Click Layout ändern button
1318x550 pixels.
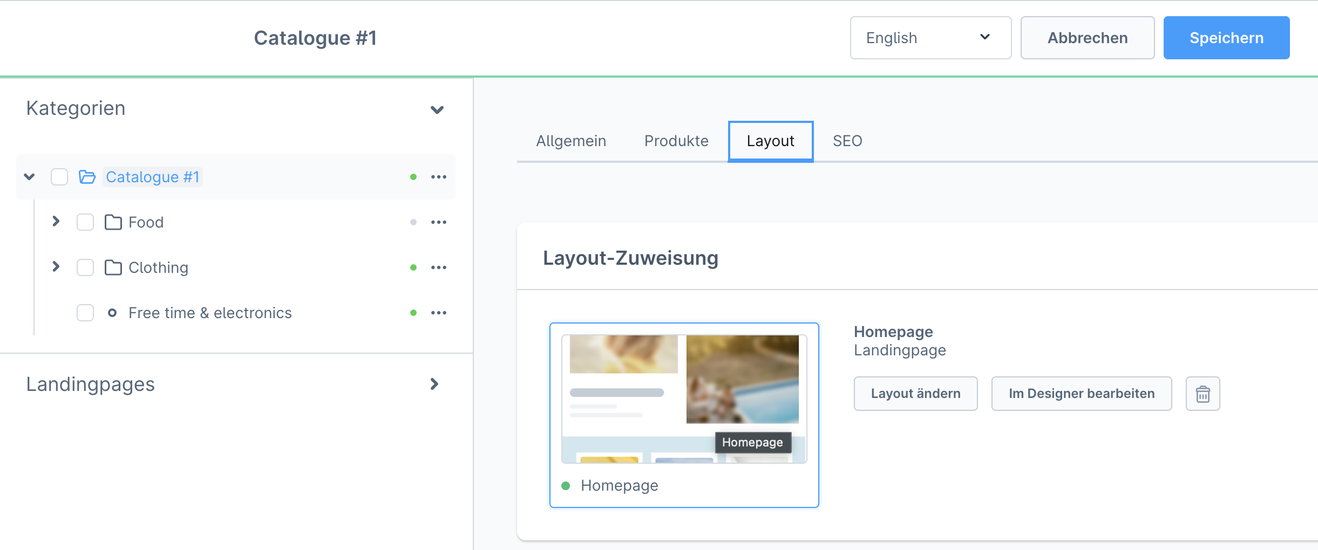tap(915, 394)
